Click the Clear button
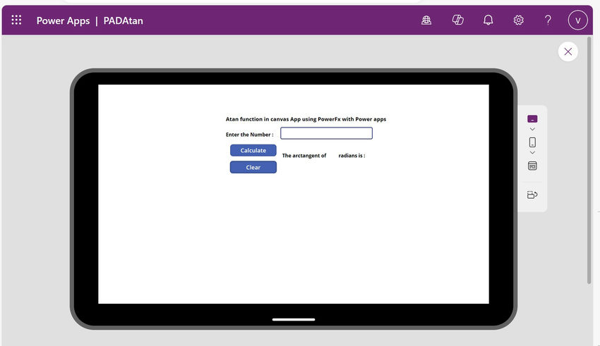 (x=253, y=167)
